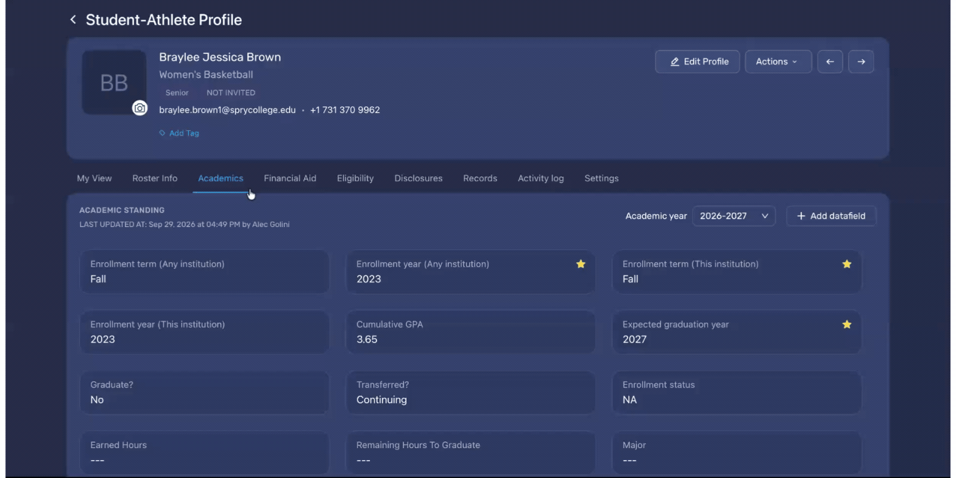Select the Remaining Hours To Graduate field

click(x=471, y=453)
